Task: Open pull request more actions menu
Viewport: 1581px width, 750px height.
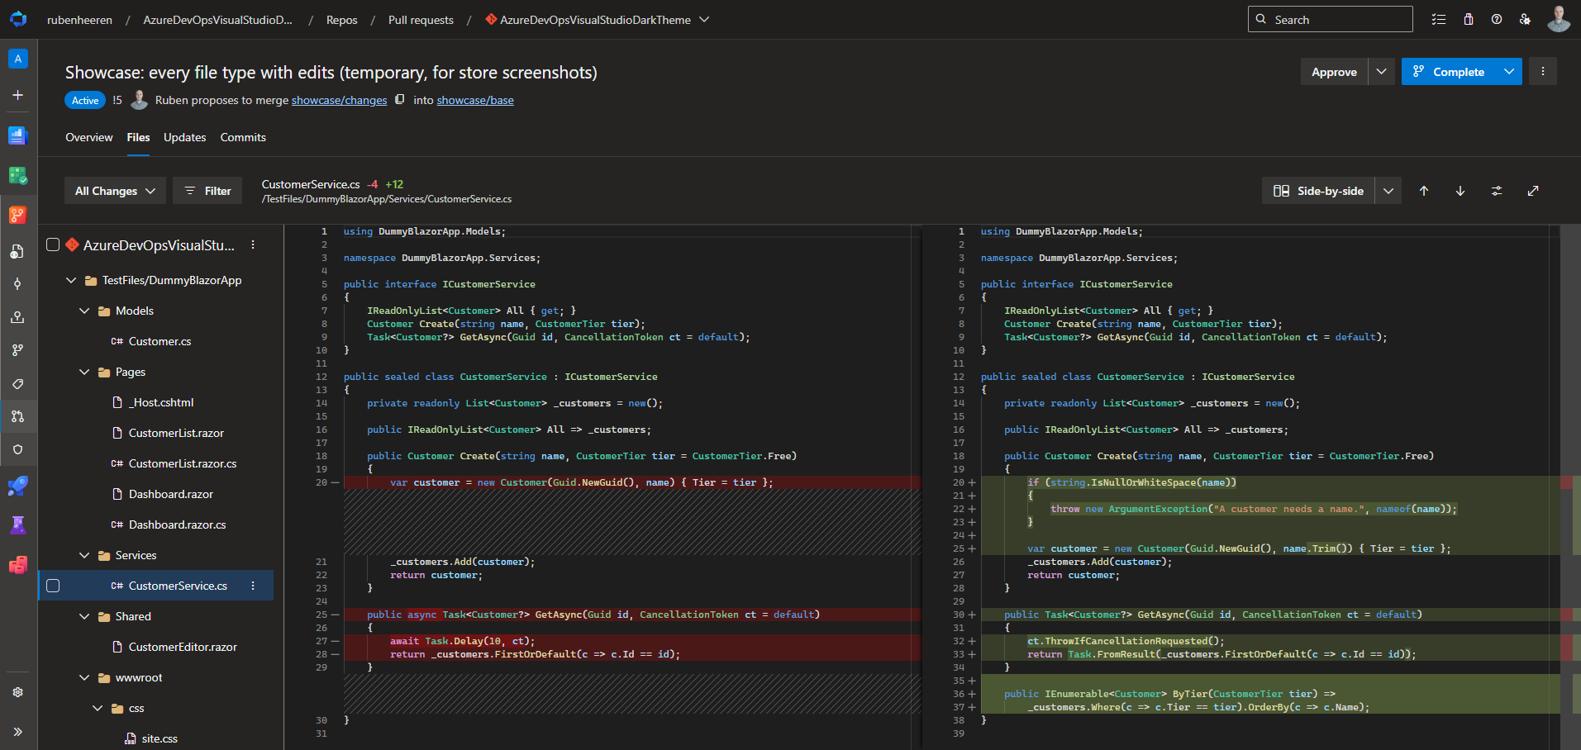Action: click(x=1543, y=72)
